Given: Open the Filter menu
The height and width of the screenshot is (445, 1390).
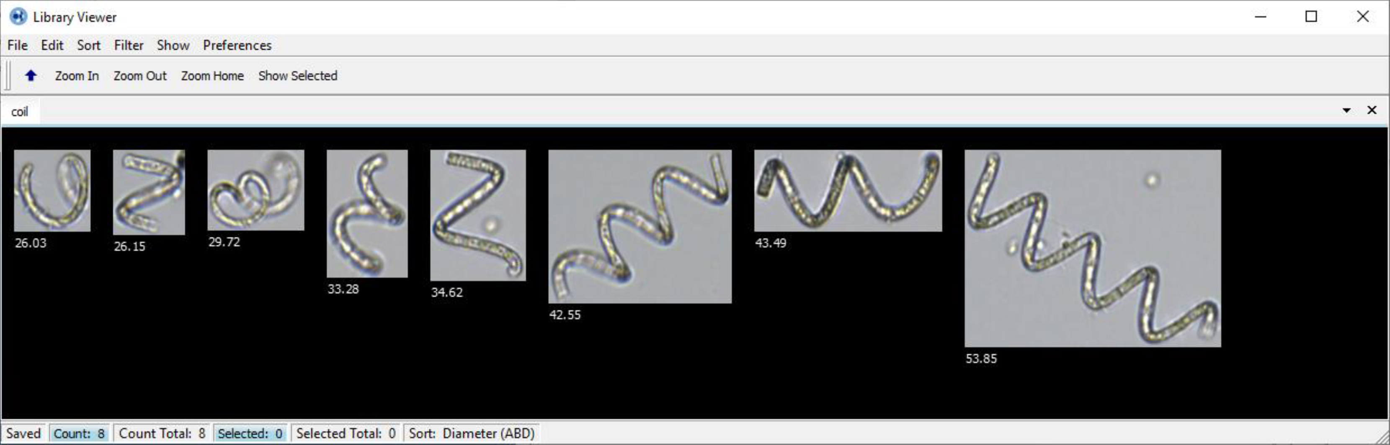Looking at the screenshot, I should tap(129, 45).
